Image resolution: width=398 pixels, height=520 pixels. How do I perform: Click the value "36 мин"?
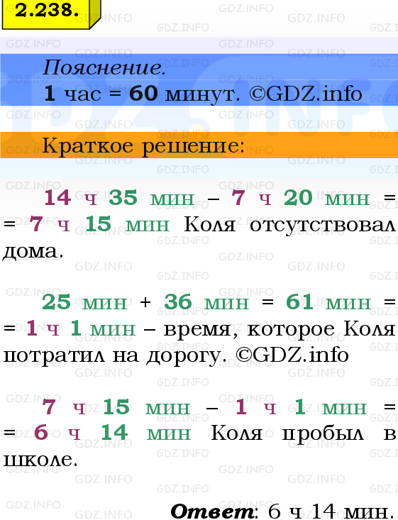click(206, 302)
